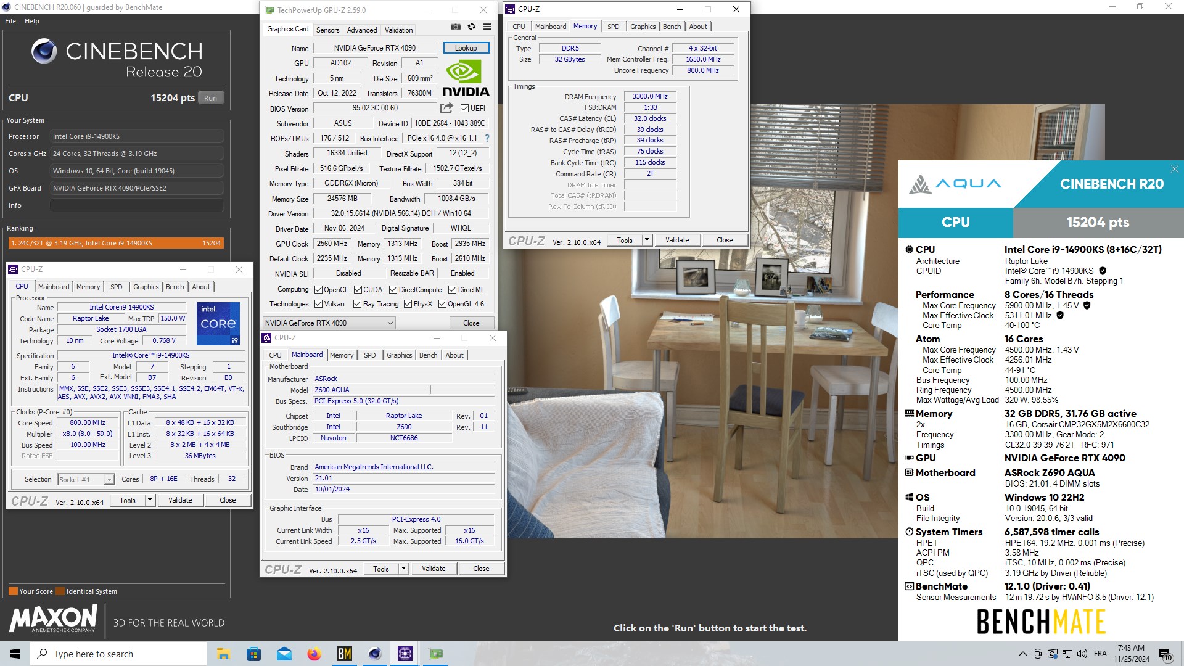Open the GPU-Z hamburger menu
Image resolution: width=1184 pixels, height=666 pixels.
tap(487, 27)
